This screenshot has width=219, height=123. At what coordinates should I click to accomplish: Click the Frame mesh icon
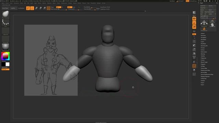pos(194,41)
